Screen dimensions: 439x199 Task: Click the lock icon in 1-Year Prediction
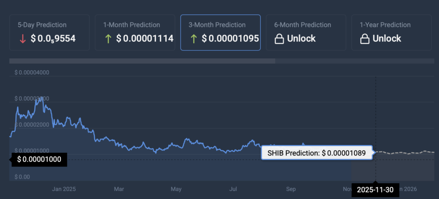pos(365,39)
